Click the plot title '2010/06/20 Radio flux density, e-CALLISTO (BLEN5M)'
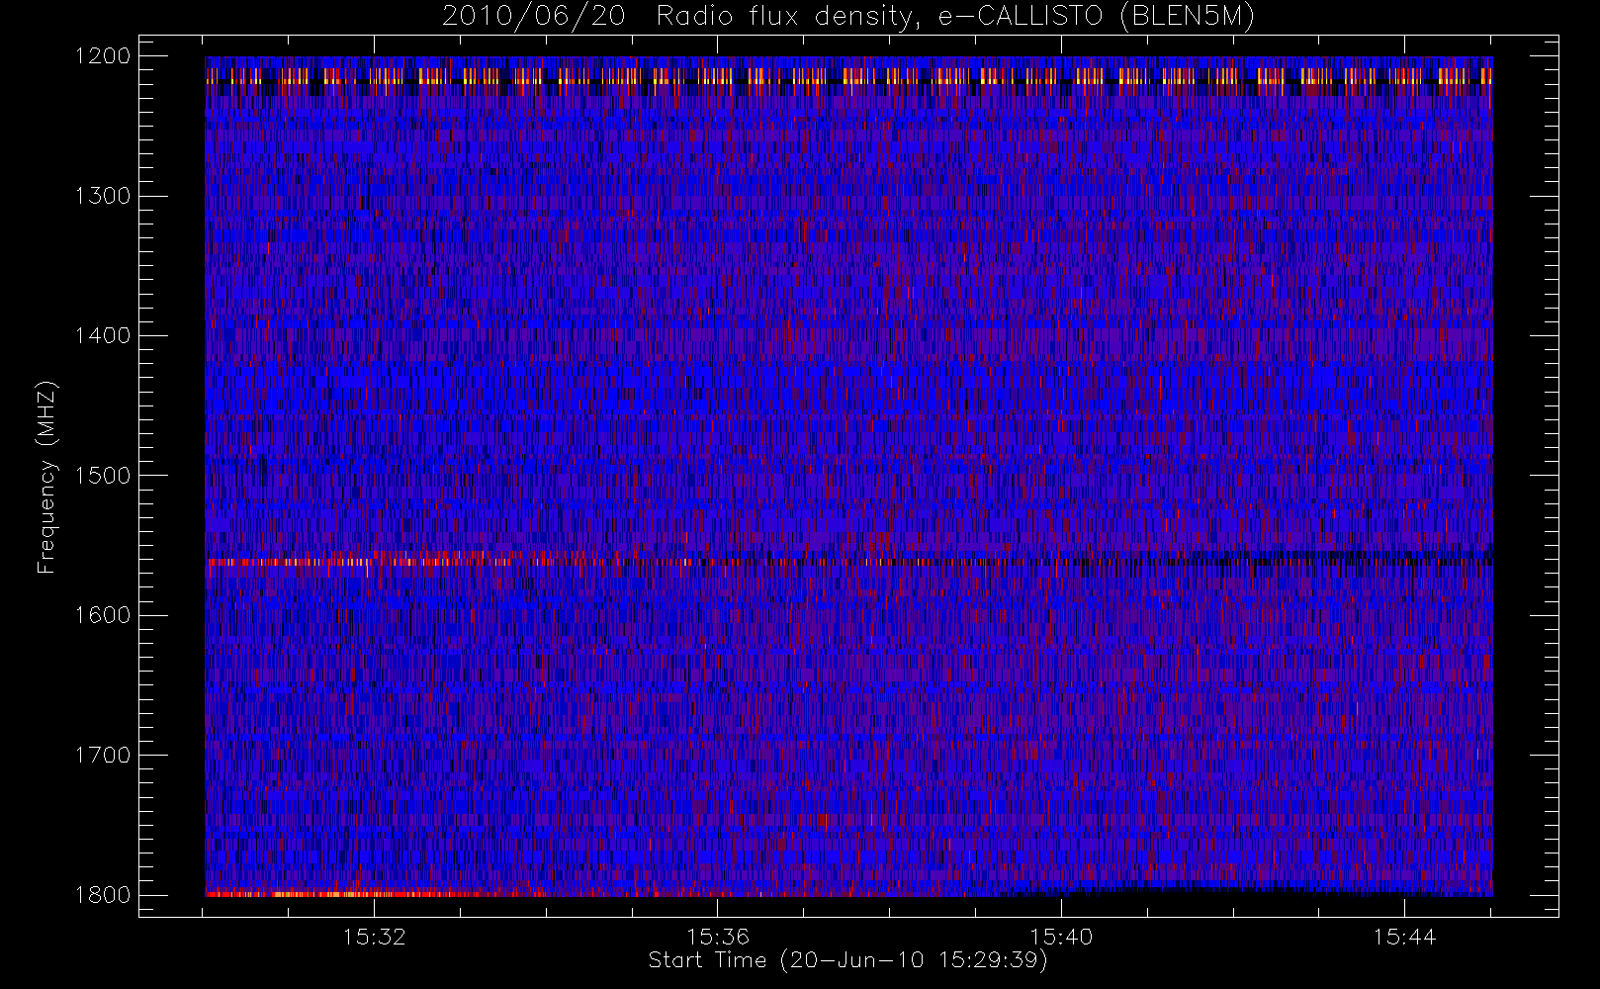This screenshot has height=989, width=1600. tap(848, 17)
